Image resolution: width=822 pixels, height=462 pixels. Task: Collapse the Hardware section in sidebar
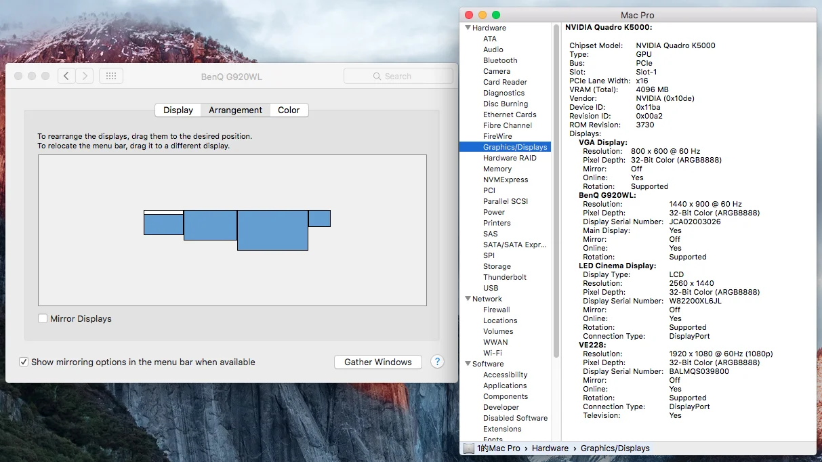point(468,28)
